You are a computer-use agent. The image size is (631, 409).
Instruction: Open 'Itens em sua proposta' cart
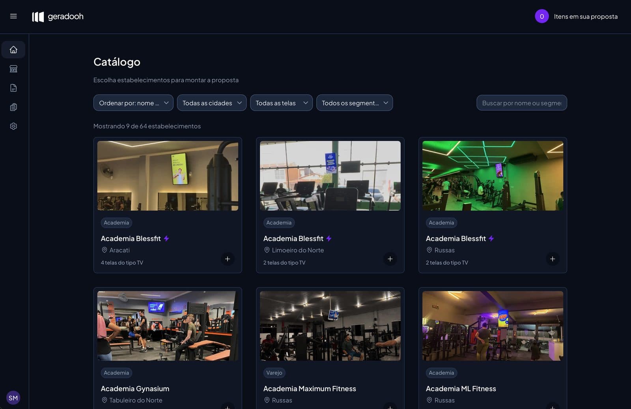(x=576, y=17)
